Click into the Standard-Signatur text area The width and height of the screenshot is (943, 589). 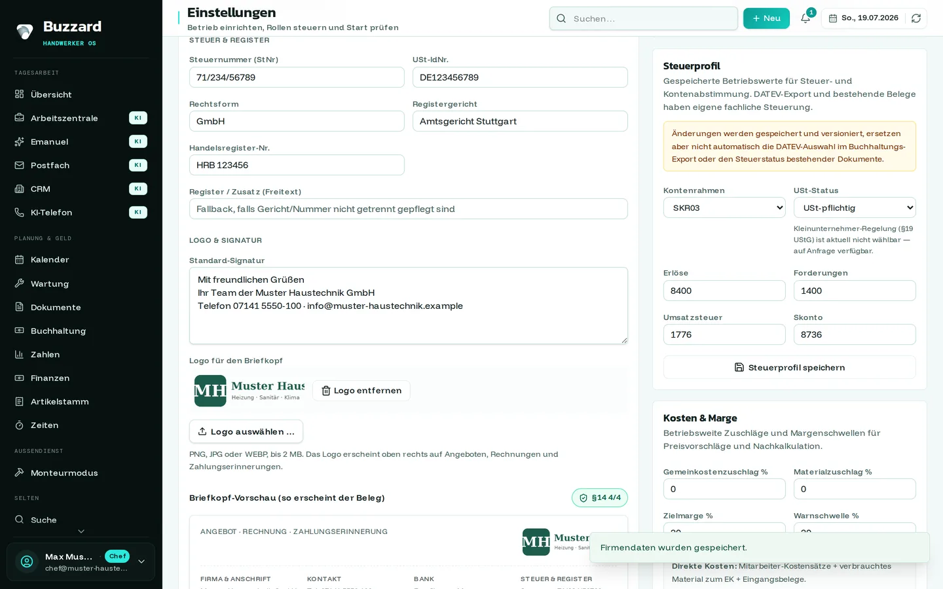click(409, 306)
